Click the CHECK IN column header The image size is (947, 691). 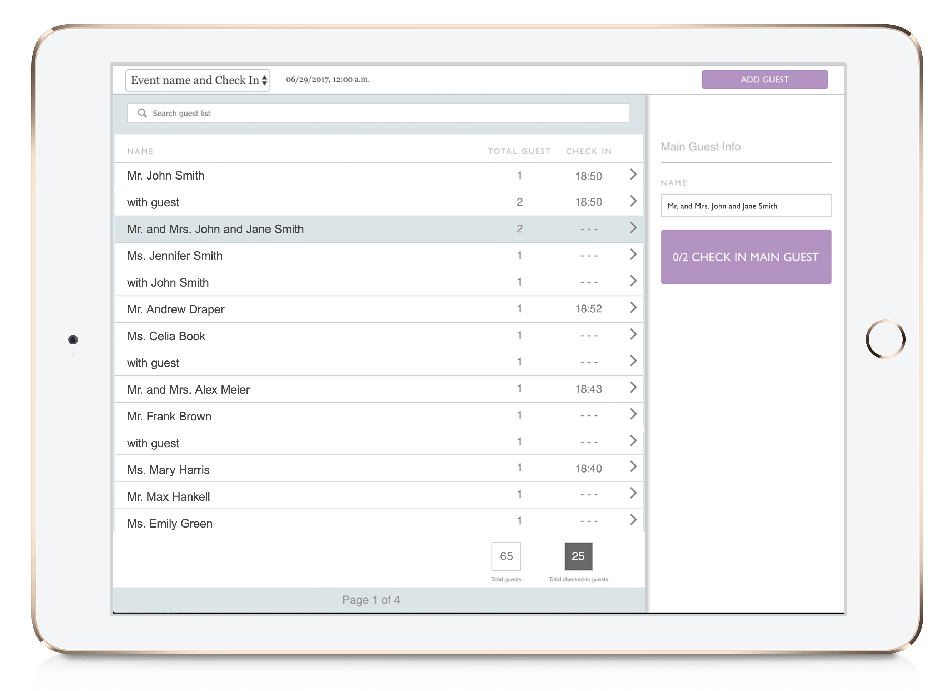tap(589, 151)
